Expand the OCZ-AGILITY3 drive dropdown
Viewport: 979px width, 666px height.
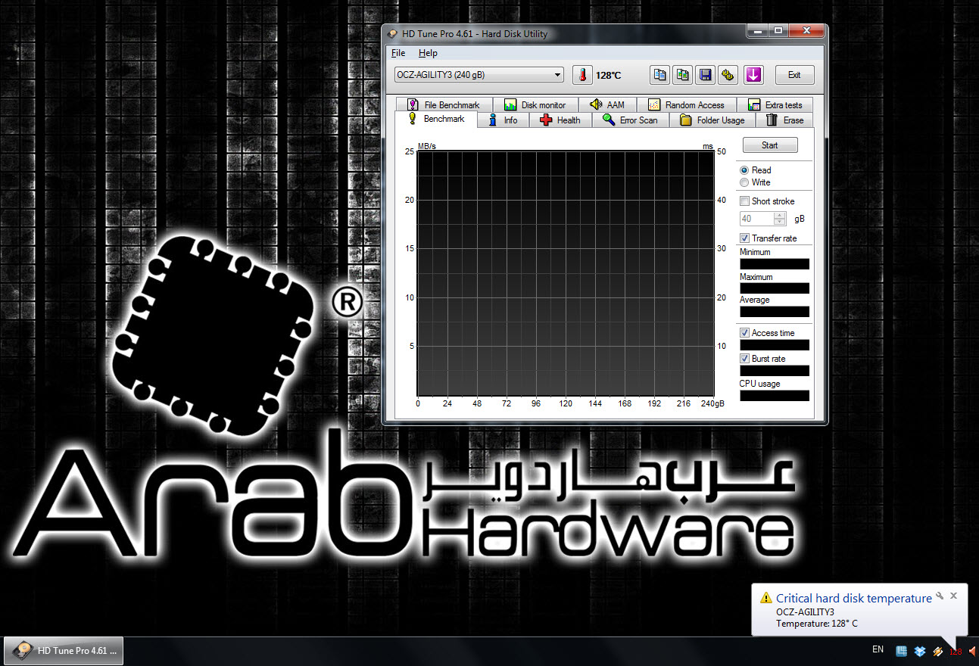point(479,75)
